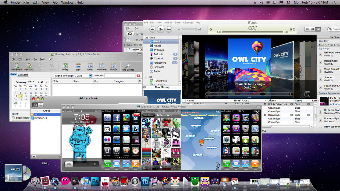Select Music in iTunes library
Screen dimensions: 340x191
coord(161,41)
